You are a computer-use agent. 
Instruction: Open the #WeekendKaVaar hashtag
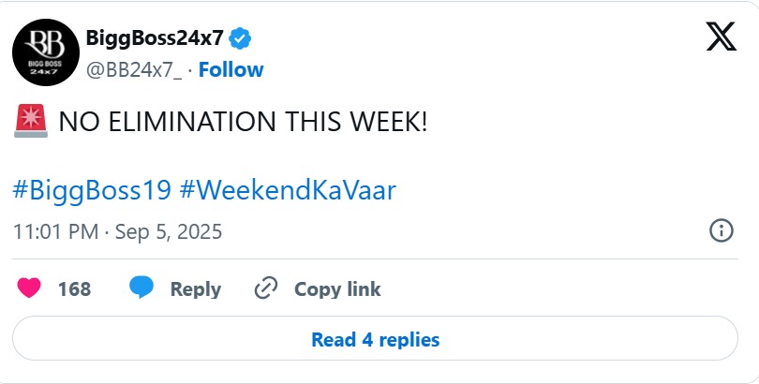288,190
